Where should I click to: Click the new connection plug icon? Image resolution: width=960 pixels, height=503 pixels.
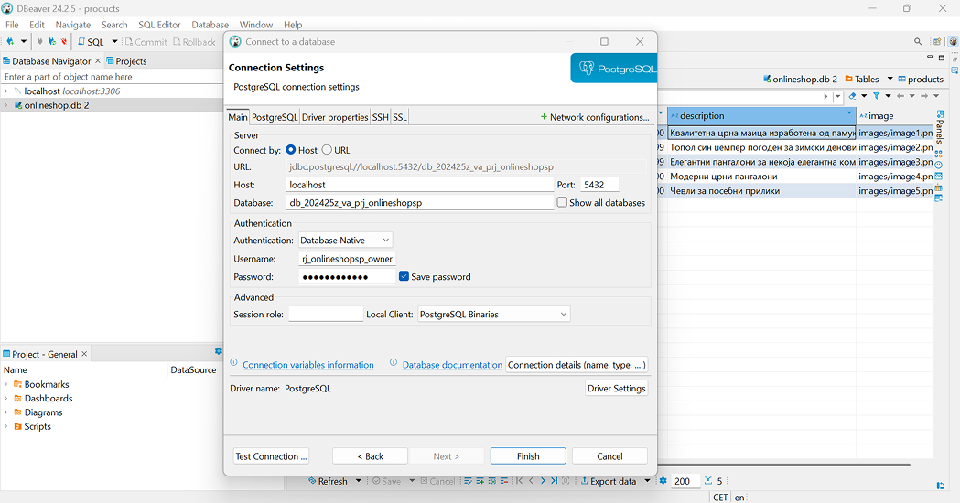tap(10, 42)
